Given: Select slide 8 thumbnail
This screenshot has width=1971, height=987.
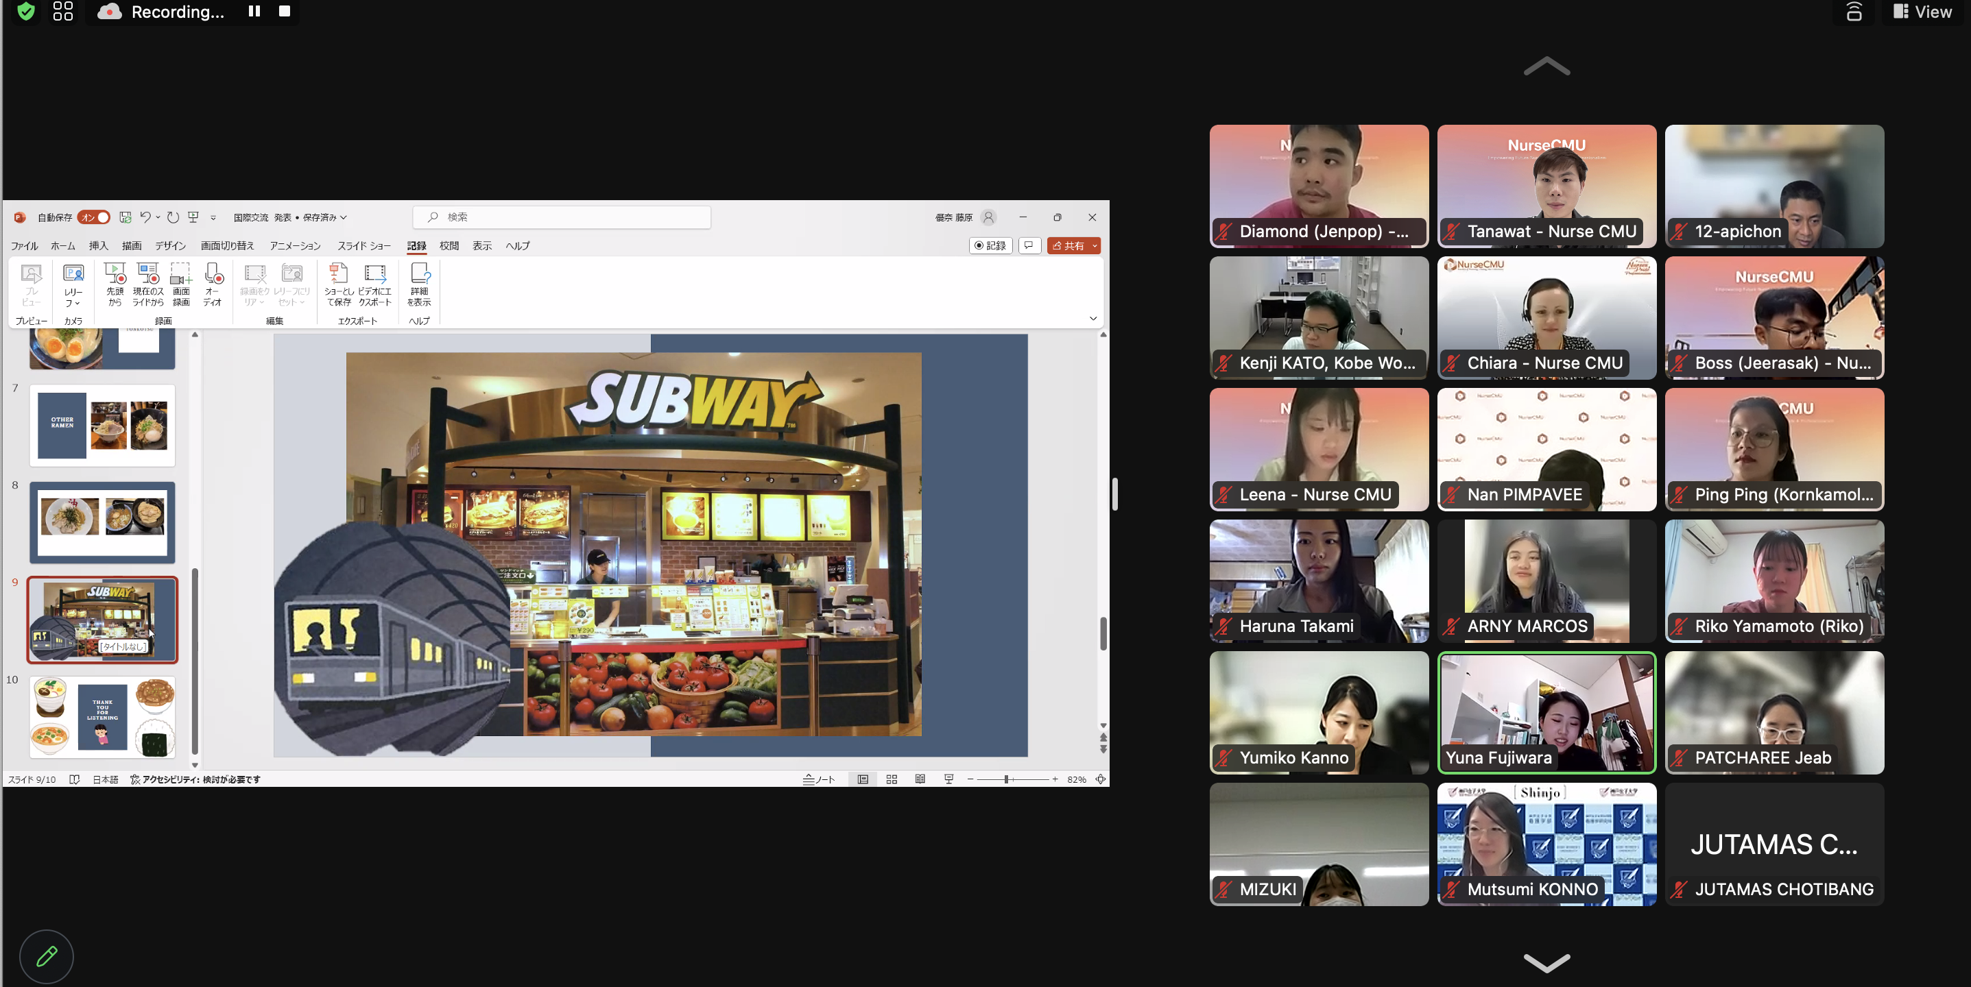Looking at the screenshot, I should [103, 522].
